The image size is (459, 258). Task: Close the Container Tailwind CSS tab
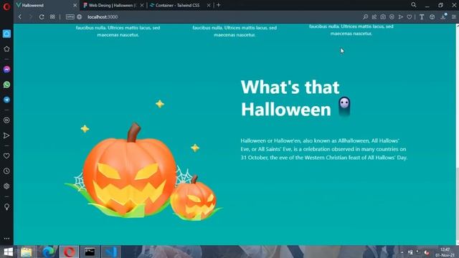[x=209, y=5]
